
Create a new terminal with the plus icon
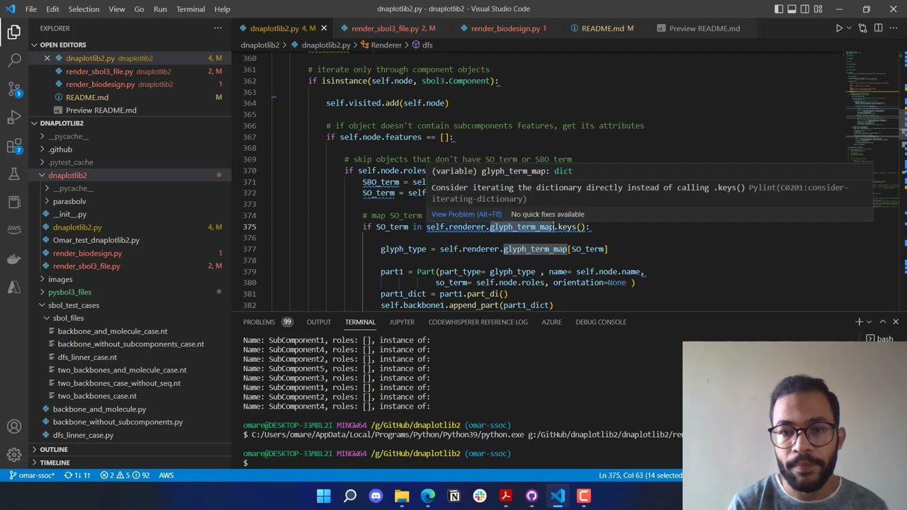[859, 322]
